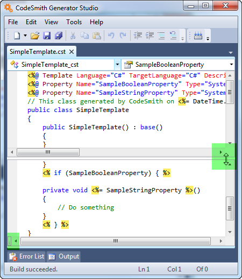Click the 'Of 0' status bar entry
Image resolution: width=242 pixels, height=279 pixels.
point(202,269)
